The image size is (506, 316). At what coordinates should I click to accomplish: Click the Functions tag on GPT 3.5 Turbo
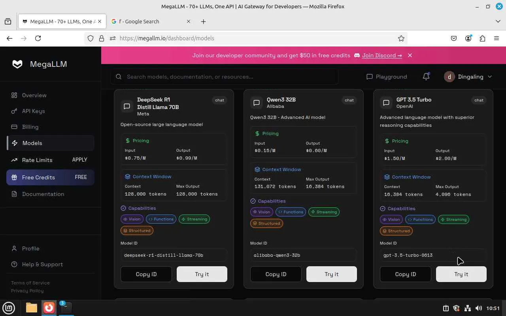coord(420,220)
